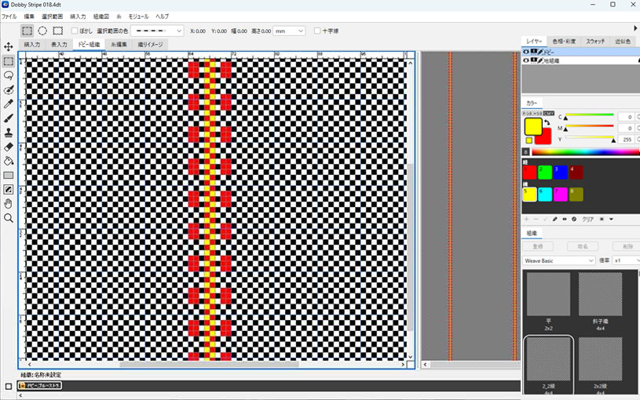
Task: Open the Weave Basic library dropdown
Action: (558, 260)
